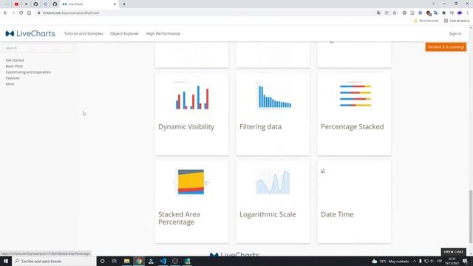Open Lista de lectura reading list
The image size is (473, 266).
pos(457,21)
